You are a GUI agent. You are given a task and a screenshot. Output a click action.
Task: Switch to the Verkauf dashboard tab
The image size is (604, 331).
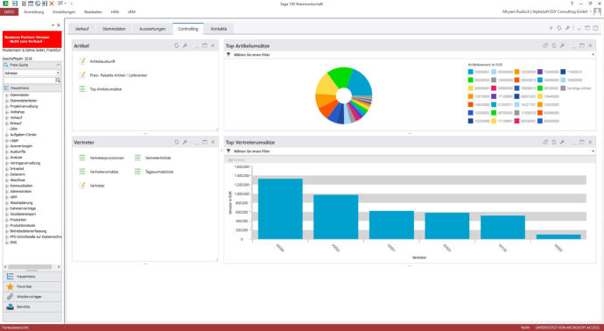pos(82,29)
